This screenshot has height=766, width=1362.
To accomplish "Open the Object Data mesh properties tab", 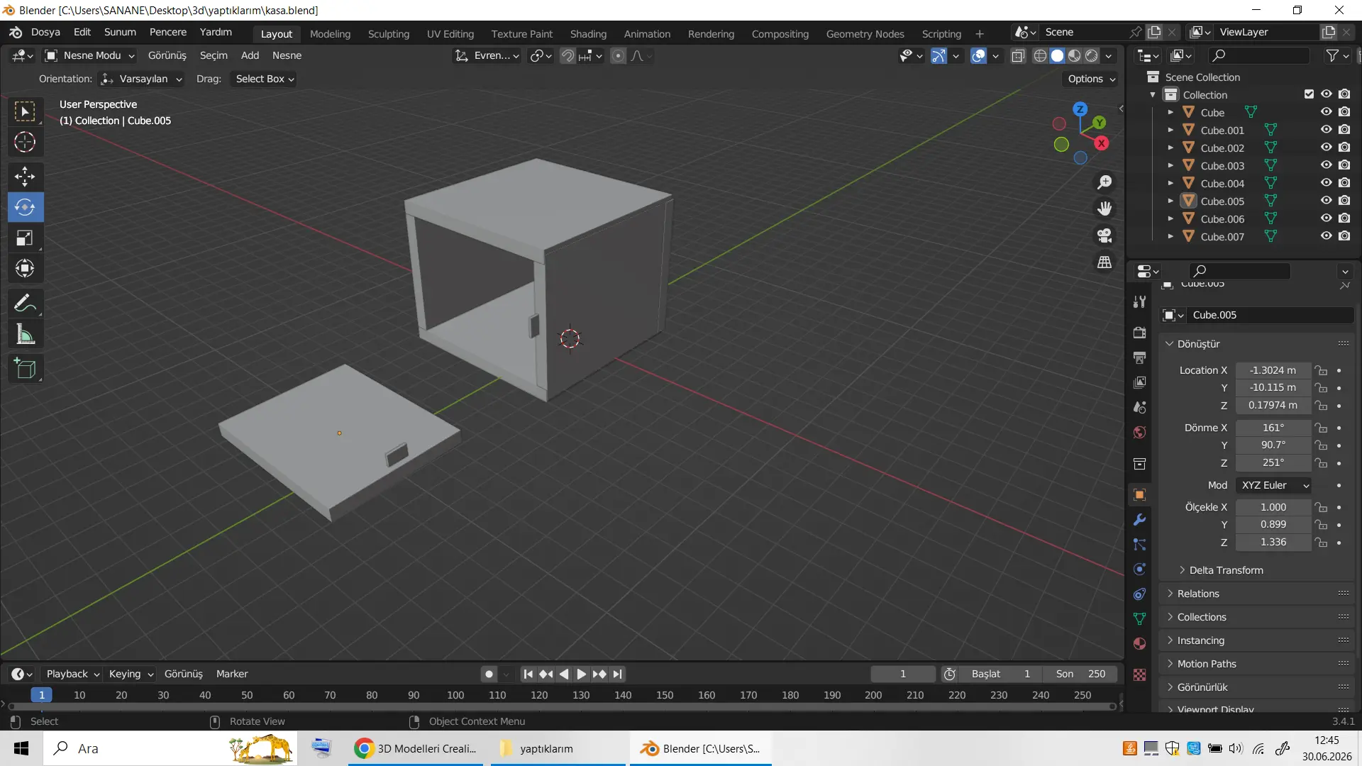I will click(1140, 619).
